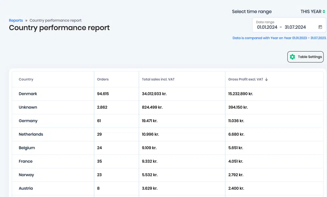This screenshot has height=197, width=327.
Task: Select the Belgium row
Action: coord(168,148)
